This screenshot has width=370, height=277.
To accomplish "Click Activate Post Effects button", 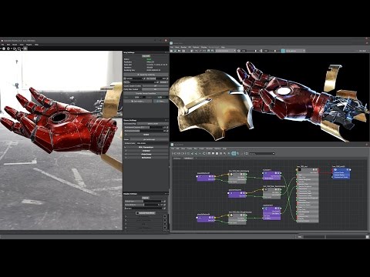I will click(x=146, y=213).
